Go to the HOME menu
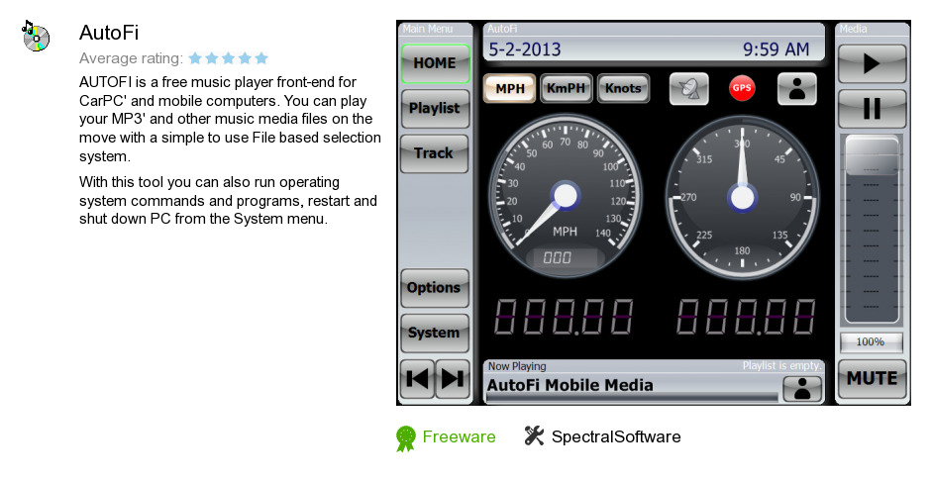Viewport: 931px width, 482px height. pyautogui.click(x=435, y=63)
